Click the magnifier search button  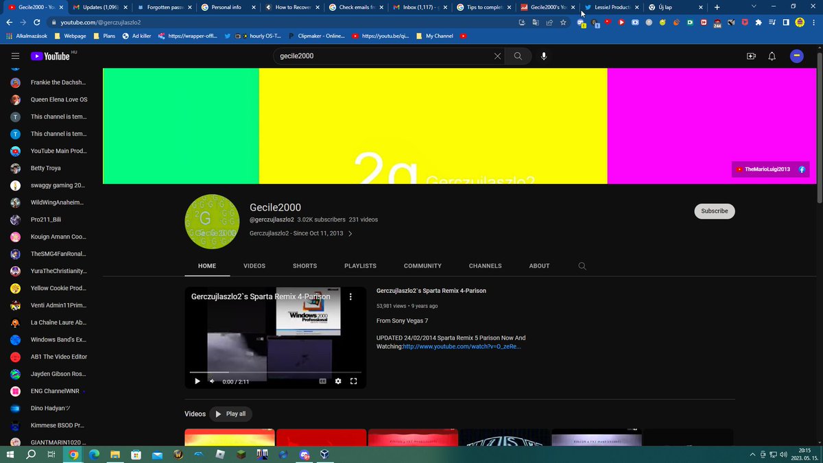[518, 56]
